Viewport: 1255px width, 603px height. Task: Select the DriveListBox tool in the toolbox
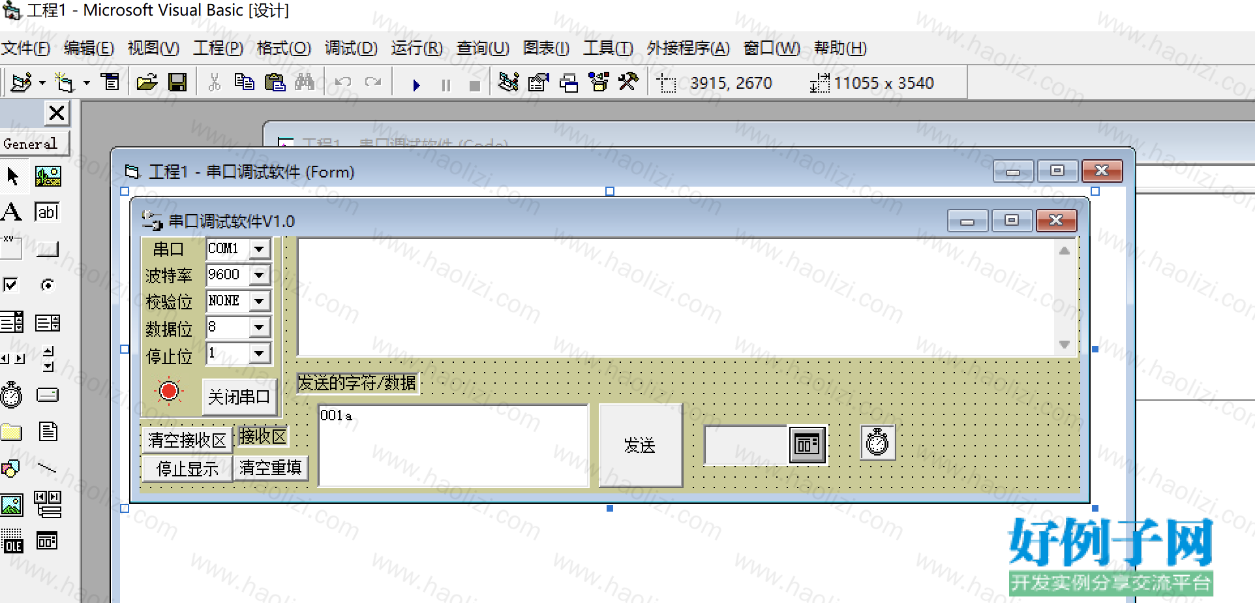pyautogui.click(x=48, y=395)
